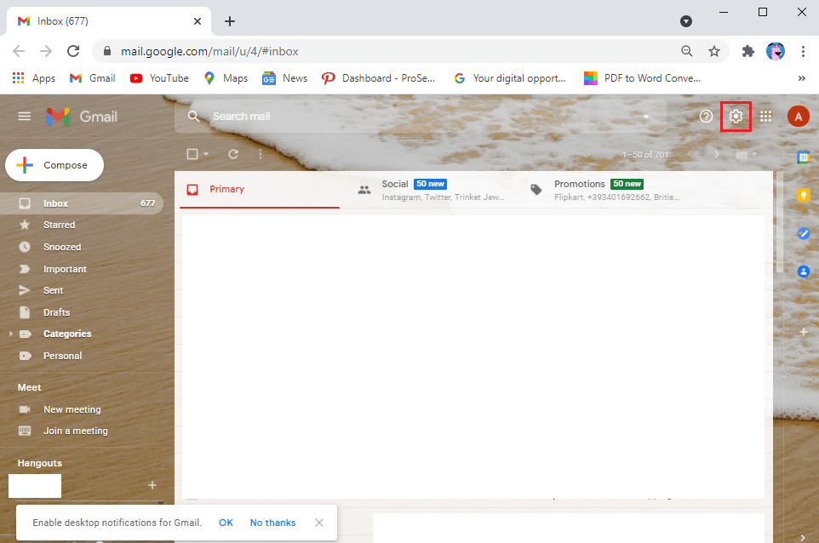Show more bookmarks chevron
The image size is (819, 543).
pos(802,78)
